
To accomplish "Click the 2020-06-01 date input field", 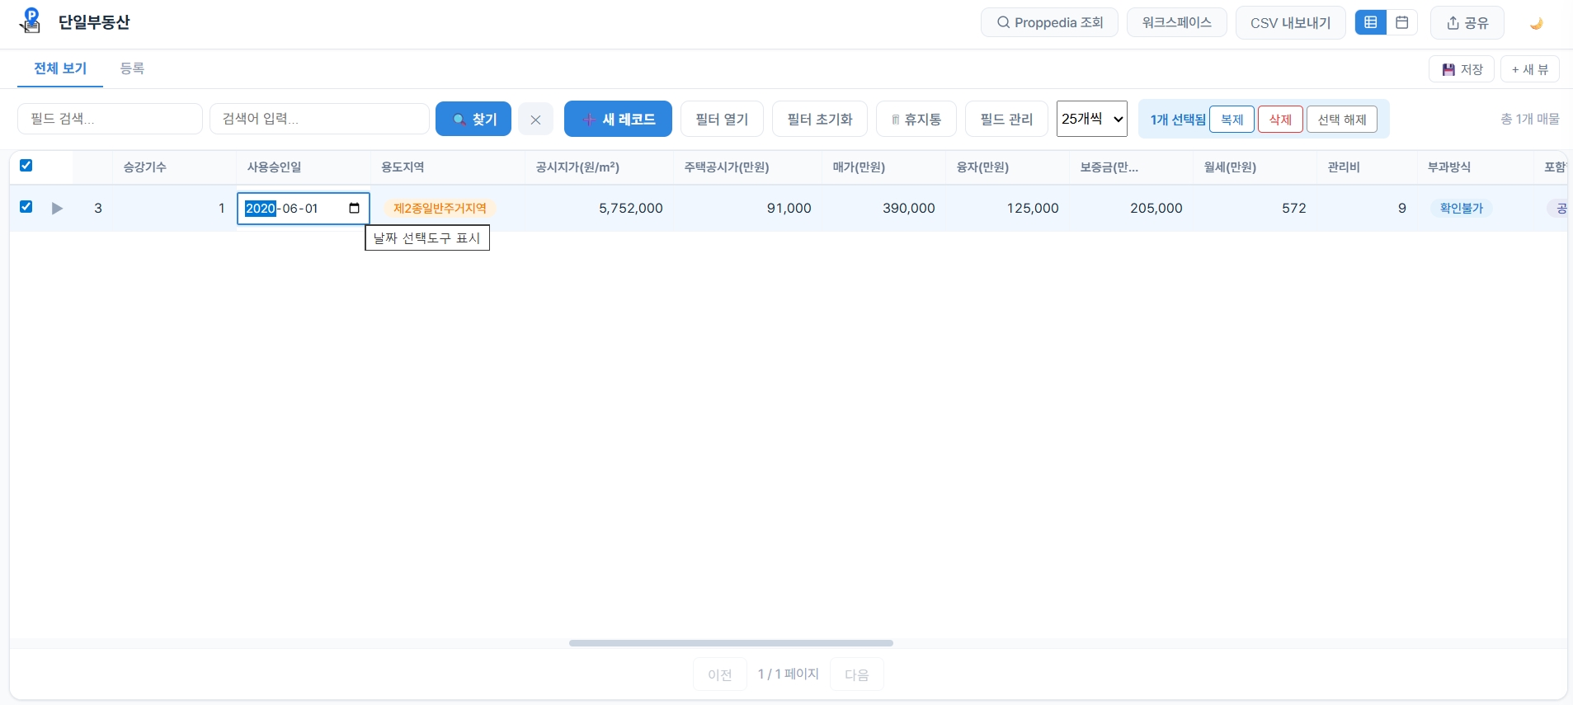I will (x=303, y=208).
